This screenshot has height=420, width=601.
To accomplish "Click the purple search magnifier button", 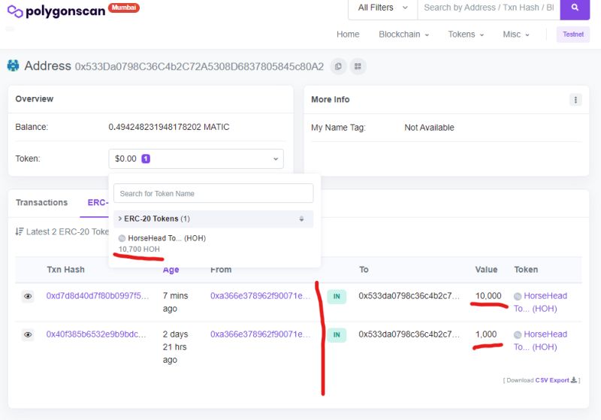I will click(x=575, y=8).
